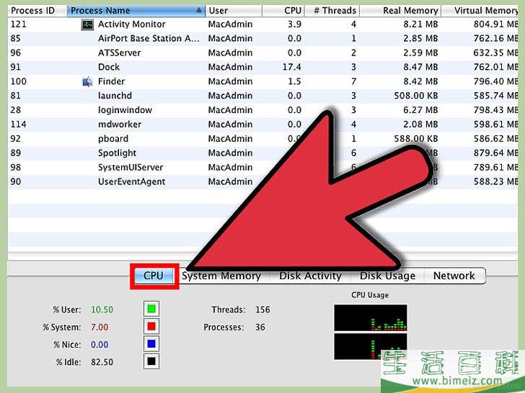Image resolution: width=525 pixels, height=393 pixels.
Task: Sort by CPU column header
Action: pyautogui.click(x=283, y=10)
